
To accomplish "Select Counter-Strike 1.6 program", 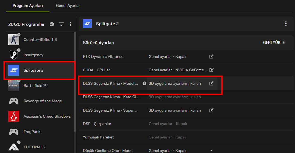I will click(40, 39).
